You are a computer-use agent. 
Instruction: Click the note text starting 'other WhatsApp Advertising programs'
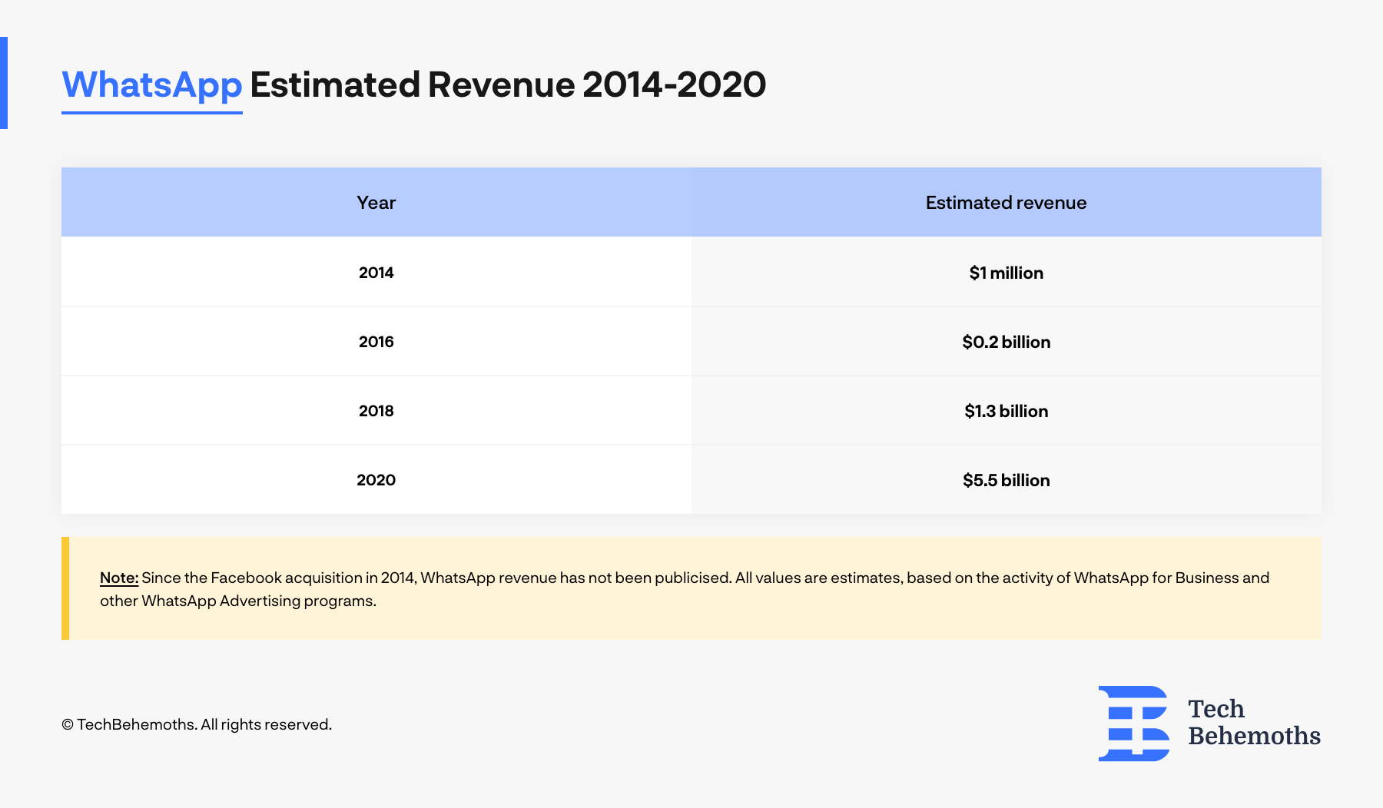tap(238, 601)
